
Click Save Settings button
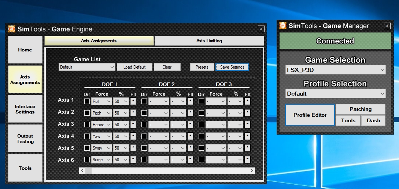pos(232,67)
